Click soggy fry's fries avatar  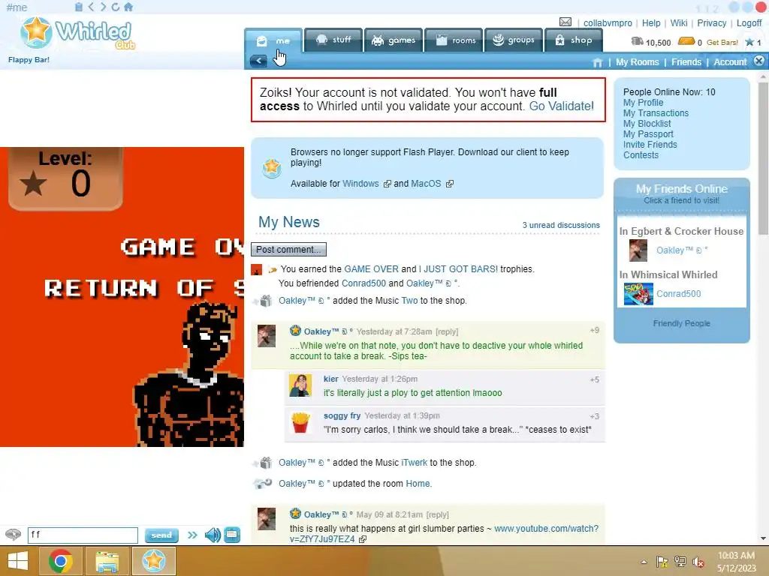300,422
